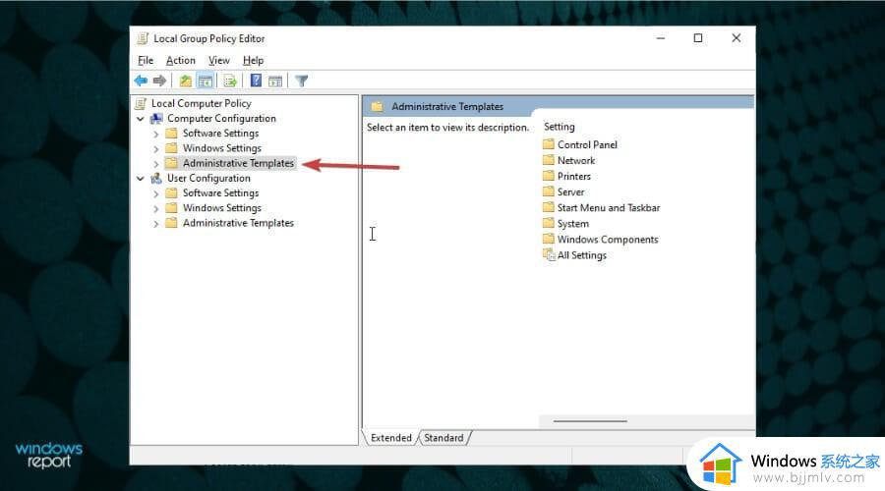Select the All Settings label
Screen dimensions: 885x491
(x=582, y=255)
